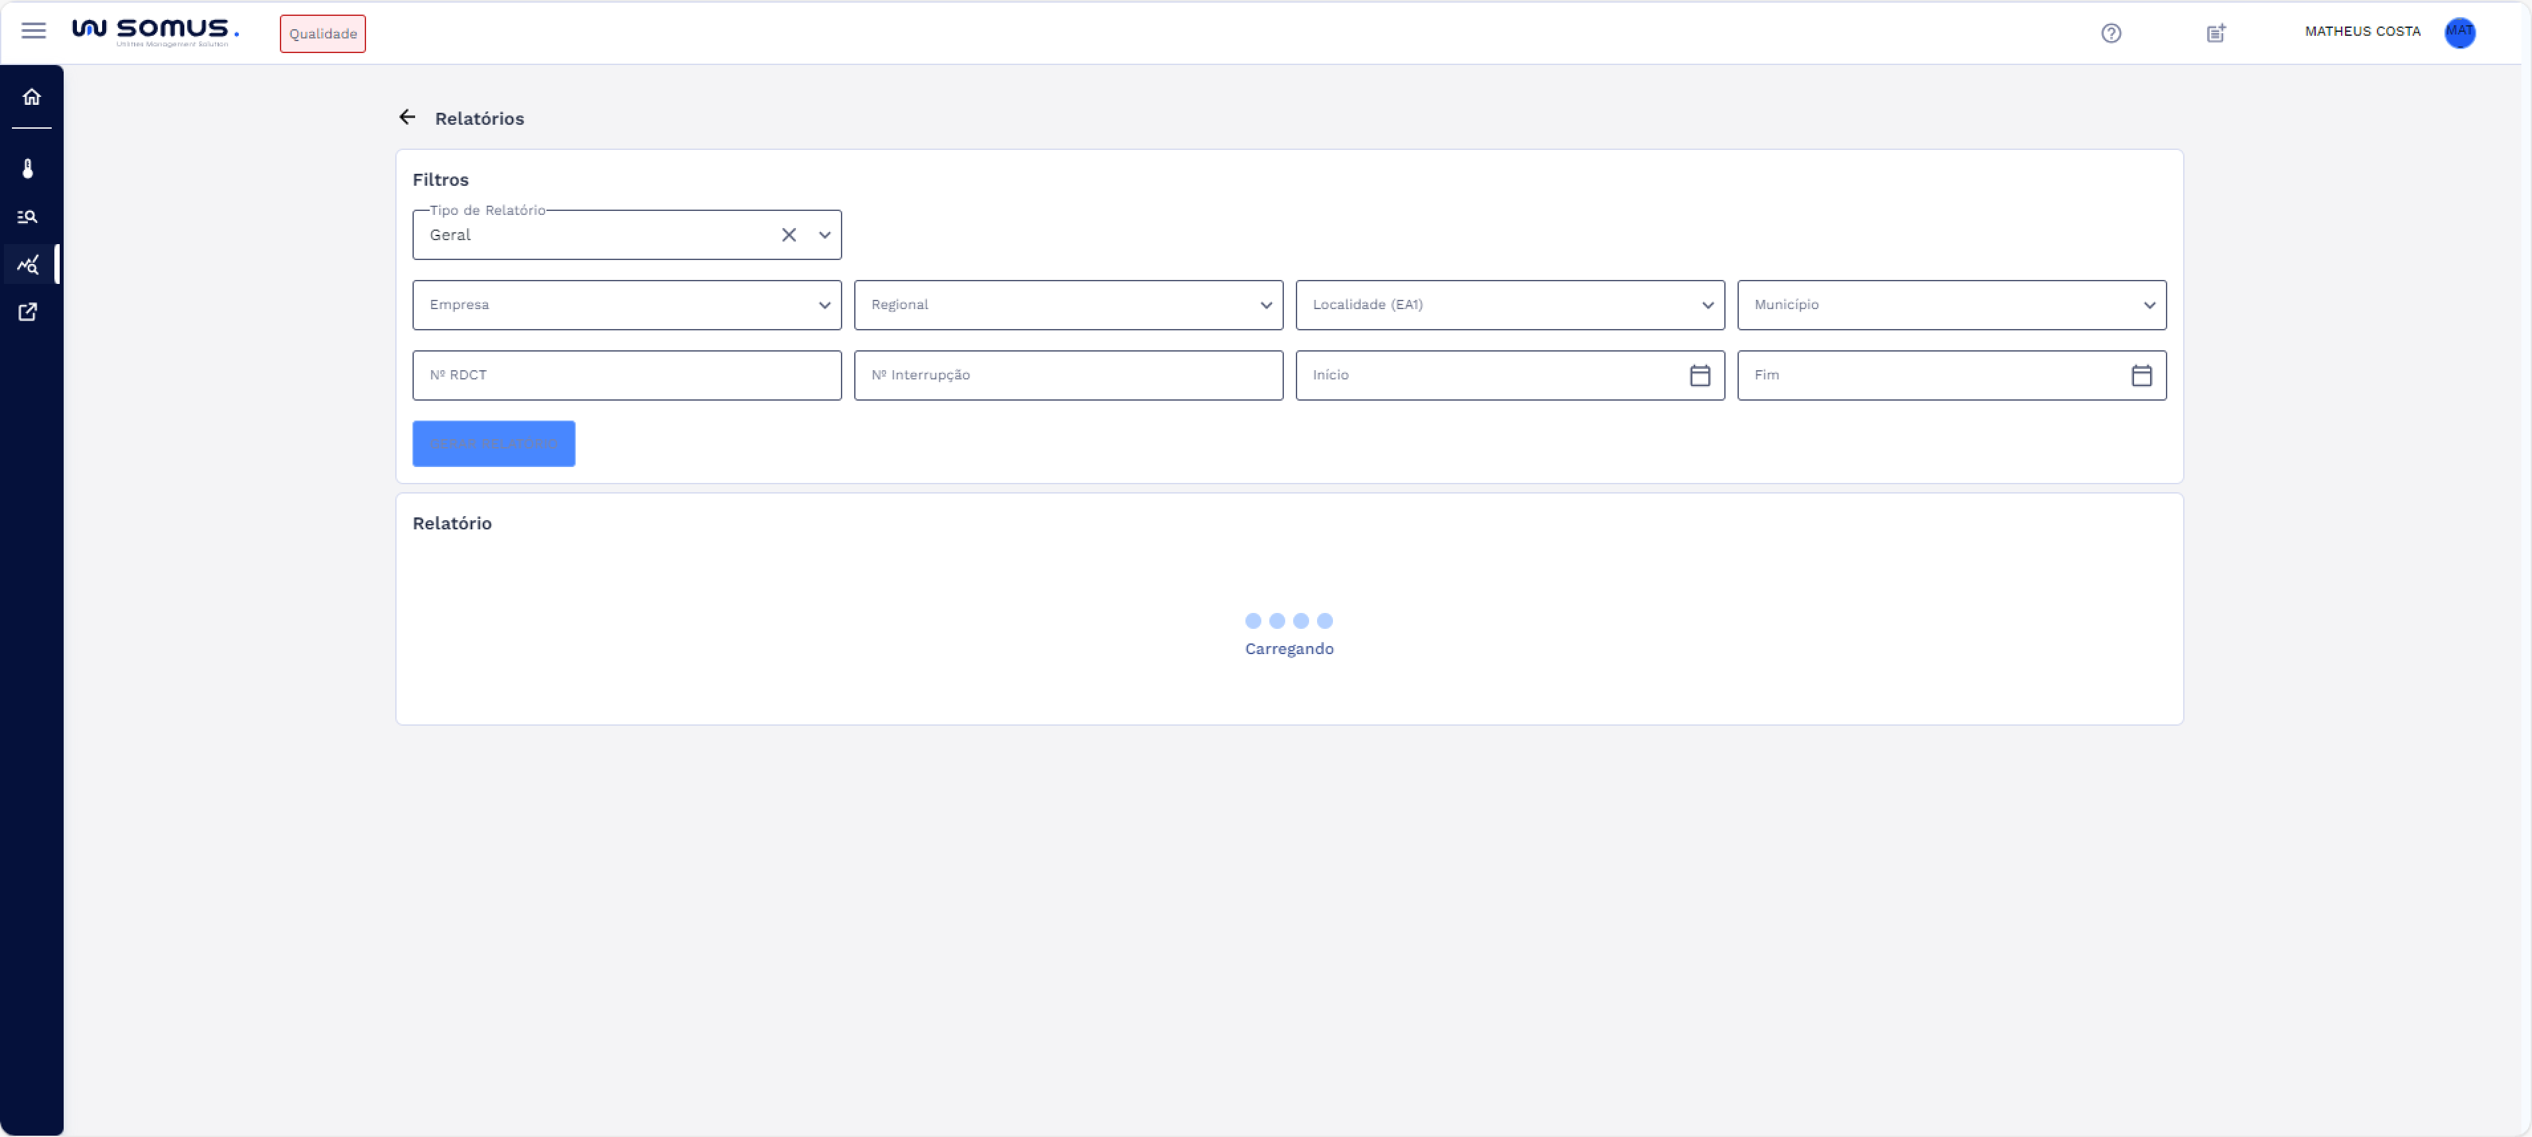Open the Início calendar picker
The width and height of the screenshot is (2532, 1137).
[x=1700, y=375]
